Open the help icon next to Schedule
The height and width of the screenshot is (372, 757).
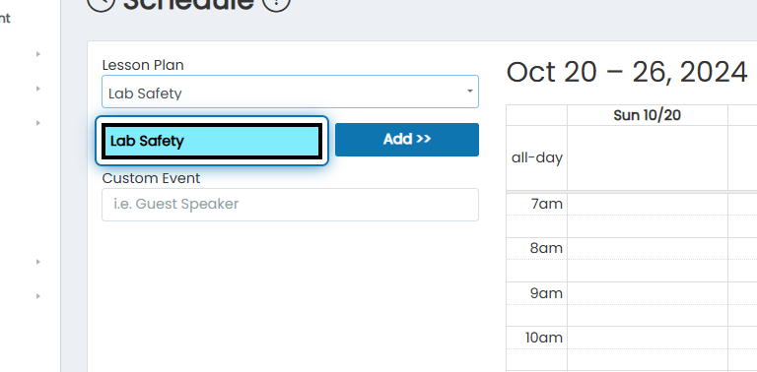tap(277, 4)
